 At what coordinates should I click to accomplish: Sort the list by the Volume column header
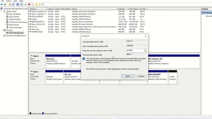pos(38,9)
